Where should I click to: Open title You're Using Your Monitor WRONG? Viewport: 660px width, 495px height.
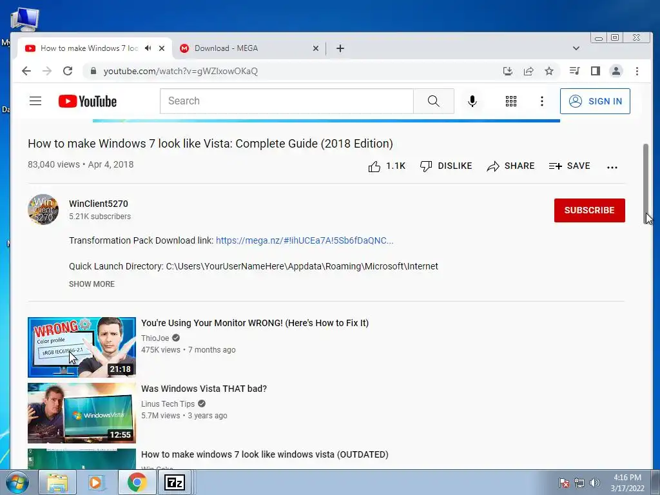pyautogui.click(x=255, y=324)
